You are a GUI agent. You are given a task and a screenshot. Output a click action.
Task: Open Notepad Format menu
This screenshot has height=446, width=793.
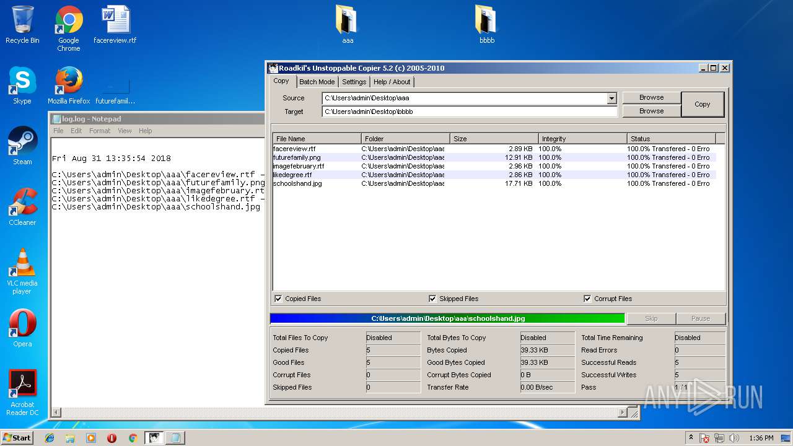click(x=100, y=131)
